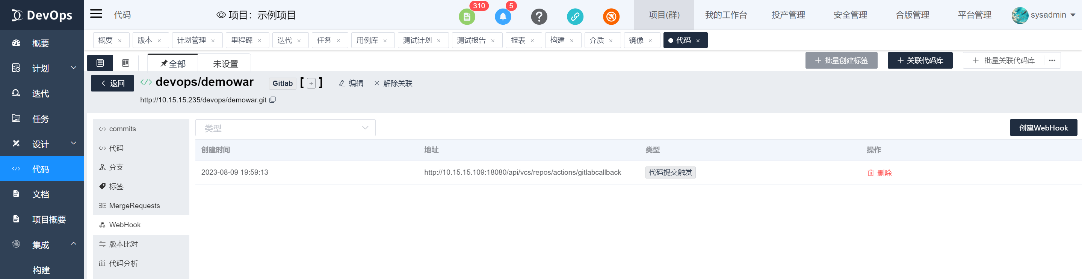Image resolution: width=1082 pixels, height=279 pixels.
Task: Open the 类型 filter dropdown
Action: pyautogui.click(x=285, y=128)
